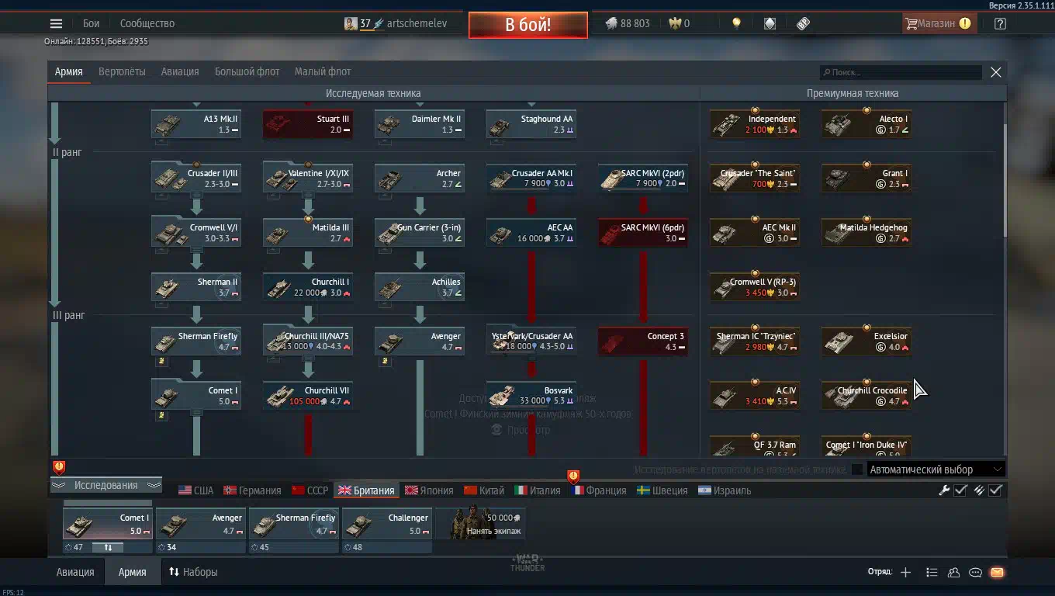Toggle helicopter research on ground vehicles checkbox
Viewport: 1055px width, 596px height.
(x=857, y=470)
